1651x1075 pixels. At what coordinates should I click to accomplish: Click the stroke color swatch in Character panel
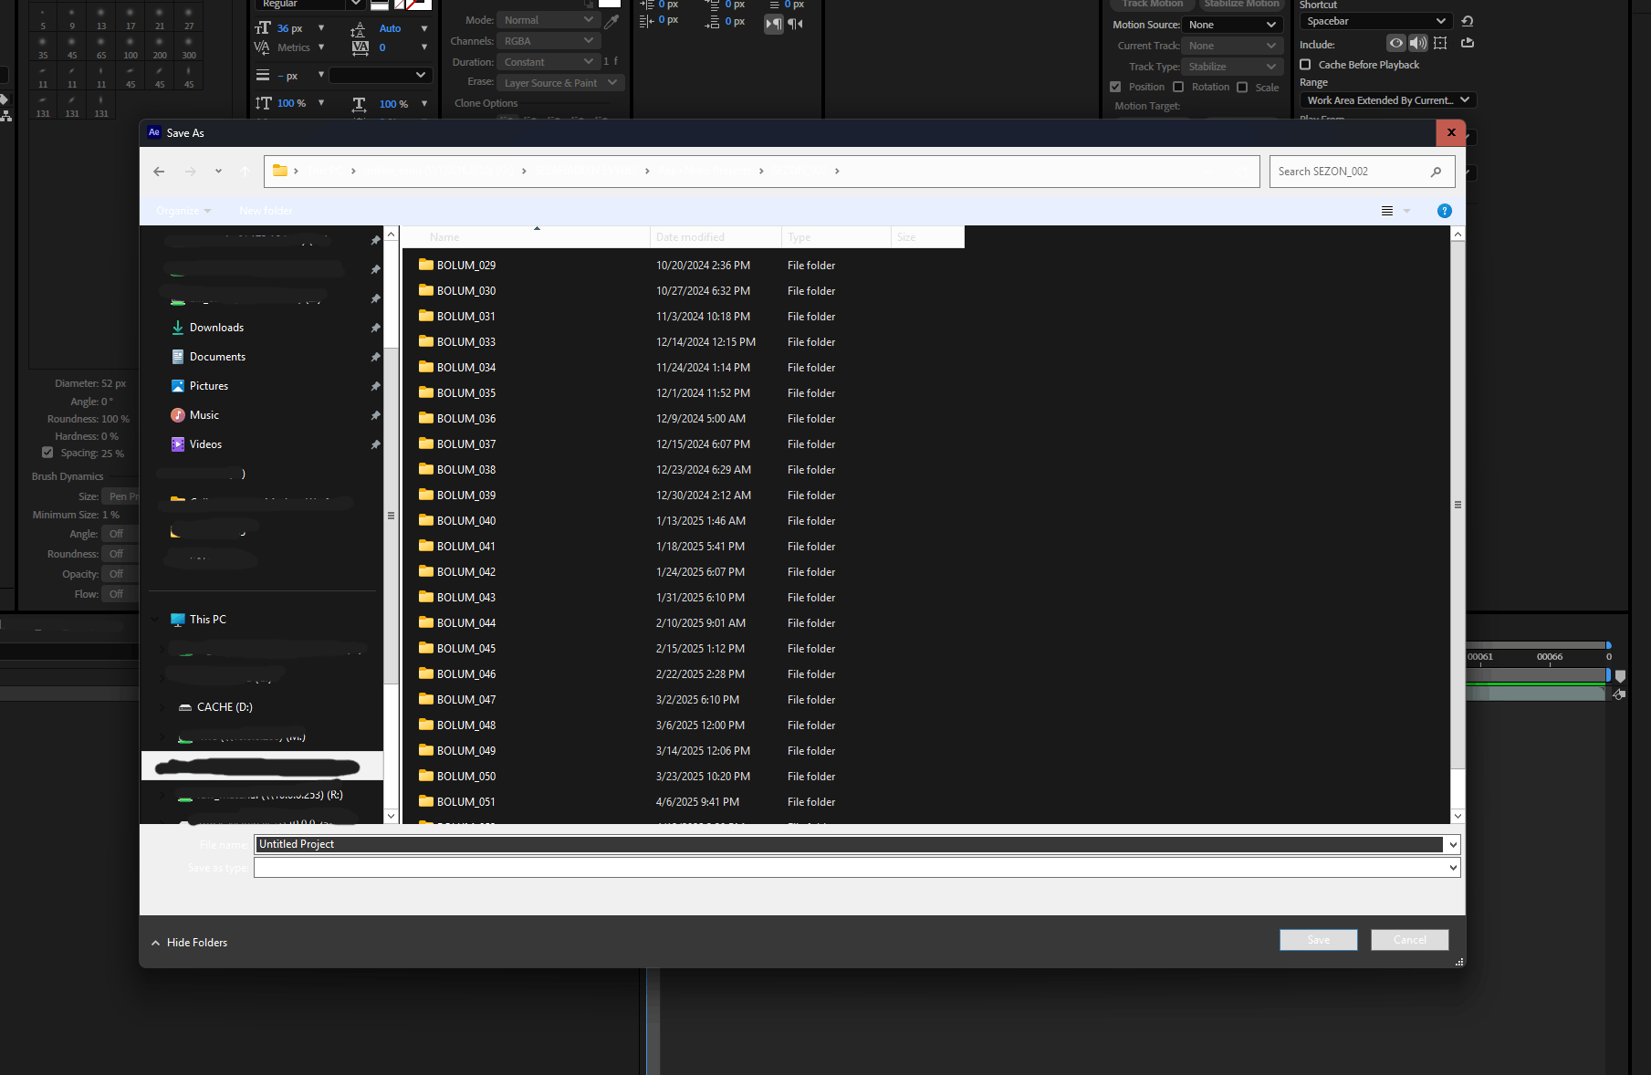click(x=419, y=4)
